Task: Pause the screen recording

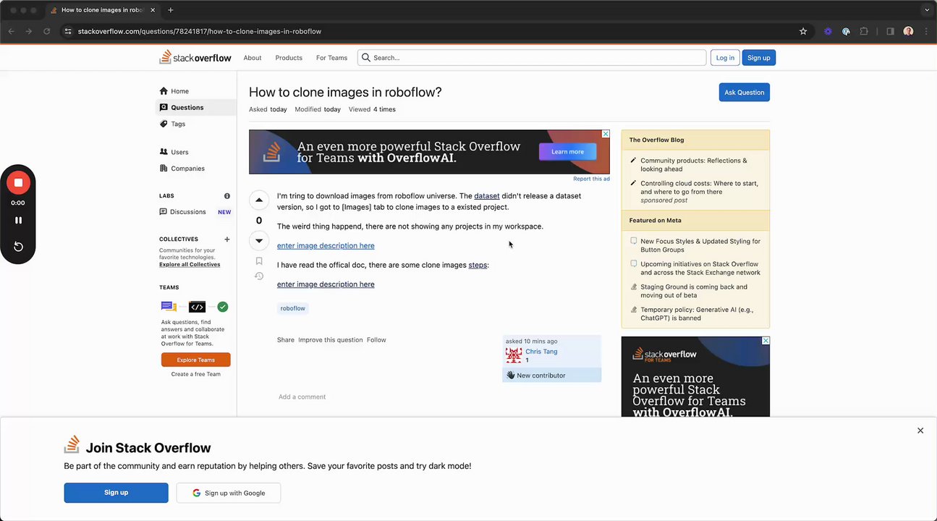Action: [x=18, y=220]
